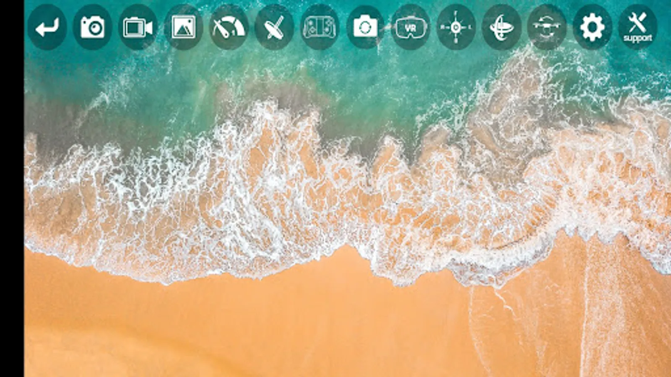The height and width of the screenshot is (377, 671).
Task: Tap the direction compass icon
Action: coord(456,27)
